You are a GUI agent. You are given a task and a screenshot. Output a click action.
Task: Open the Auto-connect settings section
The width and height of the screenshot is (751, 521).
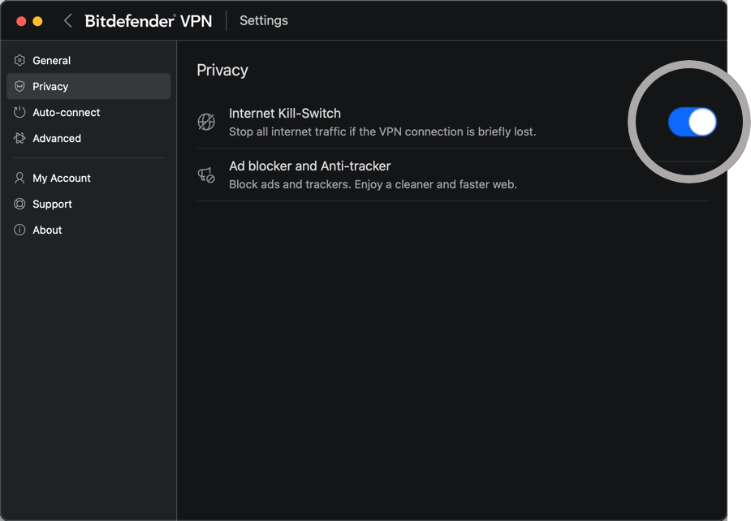[x=88, y=112]
